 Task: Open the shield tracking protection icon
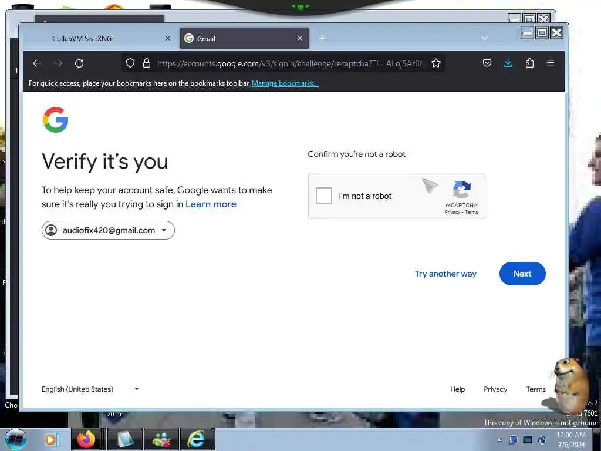coord(130,63)
